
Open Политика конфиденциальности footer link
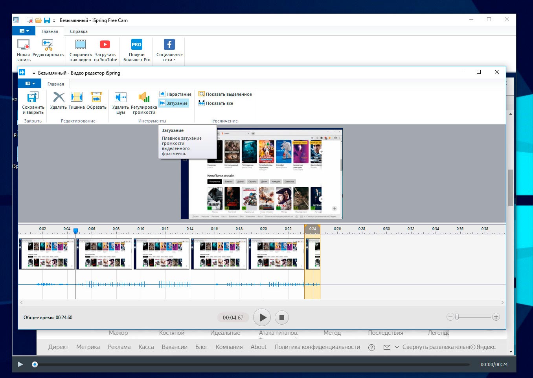pyautogui.click(x=317, y=347)
